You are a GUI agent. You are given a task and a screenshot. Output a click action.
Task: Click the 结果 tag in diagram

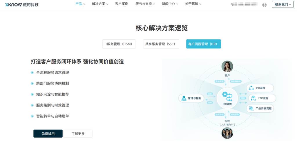[210, 103]
